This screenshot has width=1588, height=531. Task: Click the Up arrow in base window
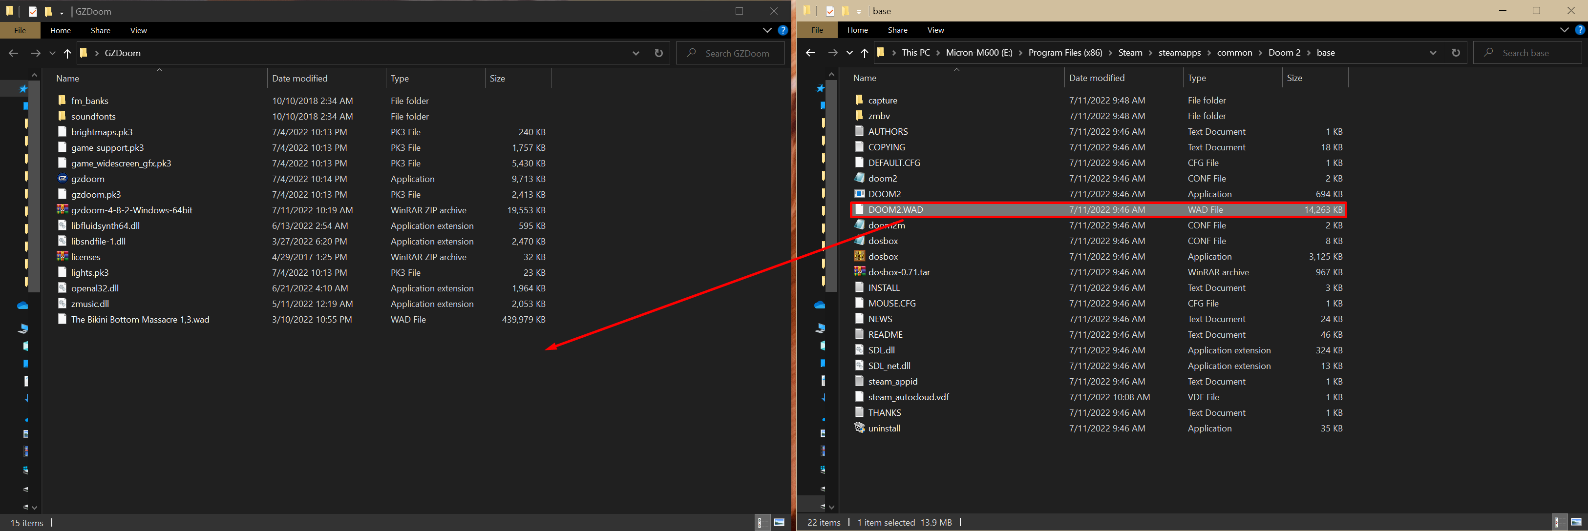(864, 53)
